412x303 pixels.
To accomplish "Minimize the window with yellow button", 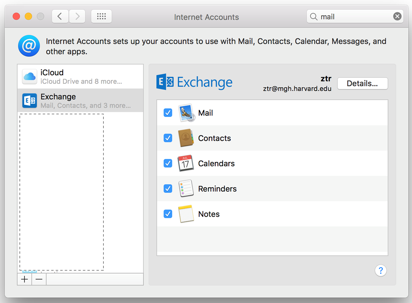I will pyautogui.click(x=28, y=16).
